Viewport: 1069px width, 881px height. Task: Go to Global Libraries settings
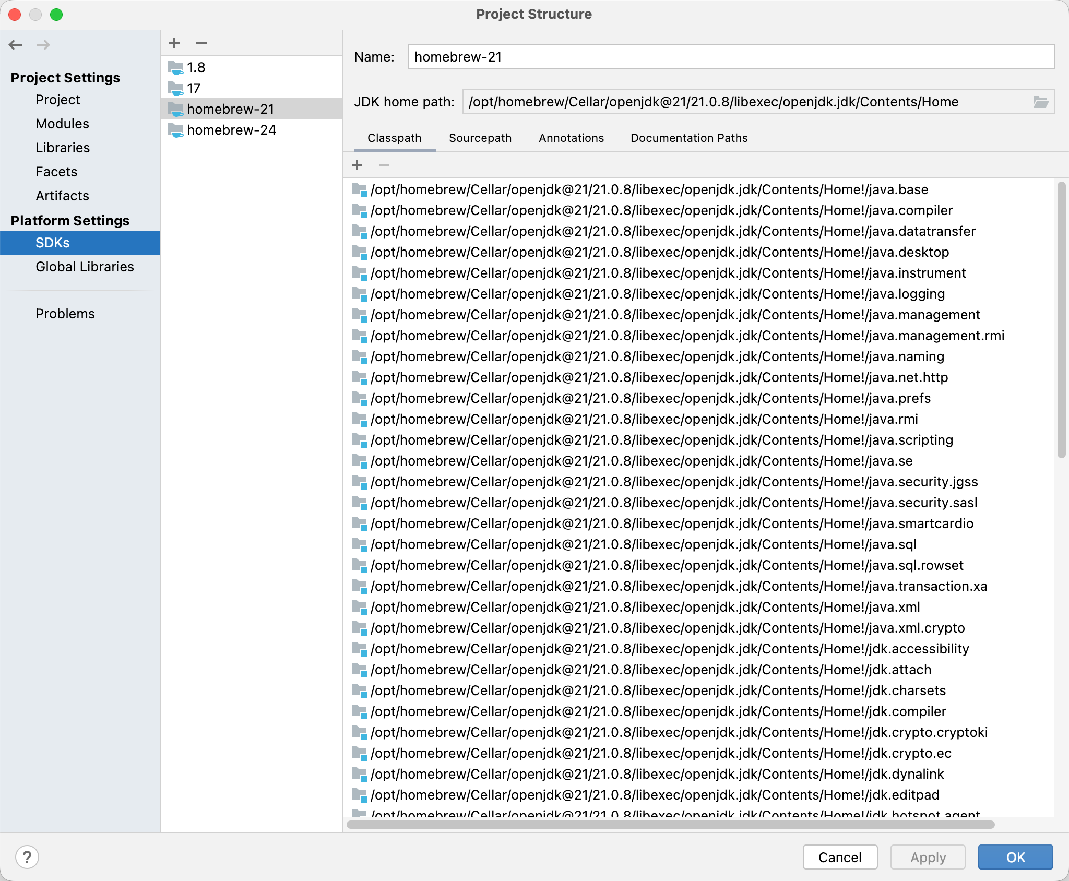click(x=85, y=267)
